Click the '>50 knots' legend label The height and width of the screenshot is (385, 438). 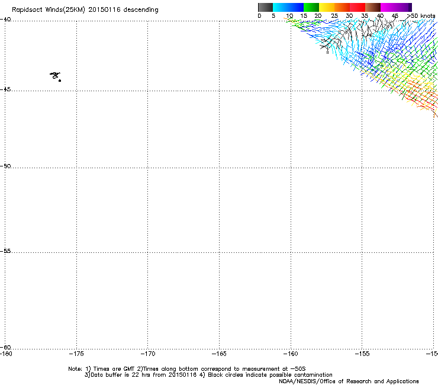tap(421, 16)
